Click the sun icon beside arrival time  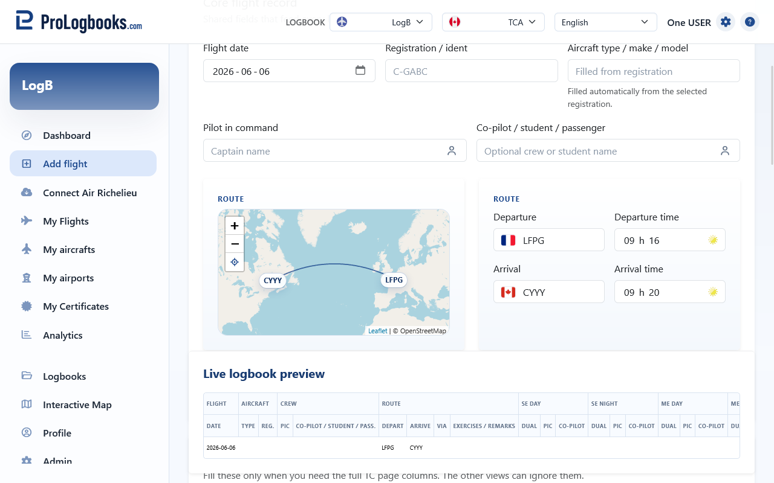tap(713, 292)
